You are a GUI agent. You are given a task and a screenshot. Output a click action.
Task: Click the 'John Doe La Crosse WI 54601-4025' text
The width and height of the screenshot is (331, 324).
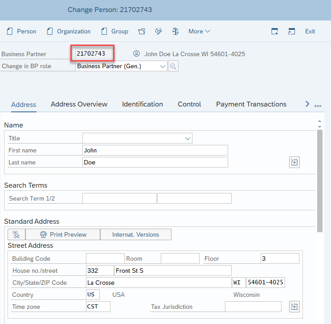pos(195,54)
